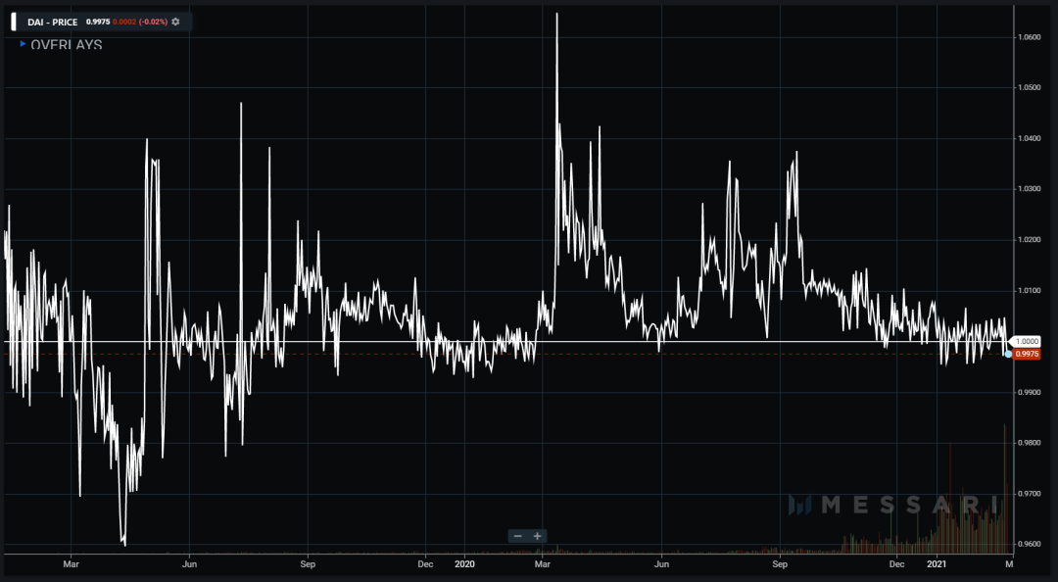Click the DAI - PRICE legend label
Screen dimensions: 1058x582
point(53,23)
